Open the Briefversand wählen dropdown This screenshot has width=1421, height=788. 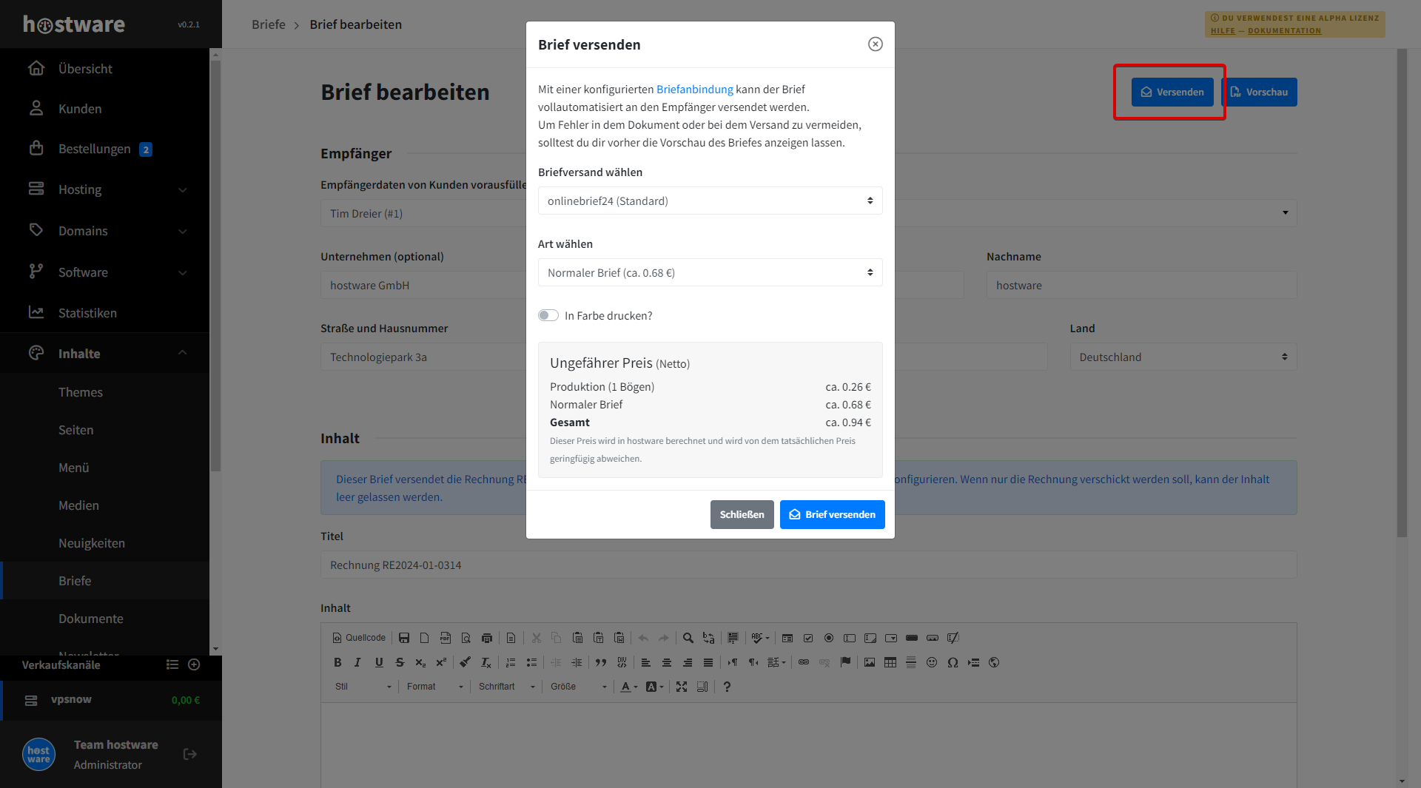tap(710, 201)
